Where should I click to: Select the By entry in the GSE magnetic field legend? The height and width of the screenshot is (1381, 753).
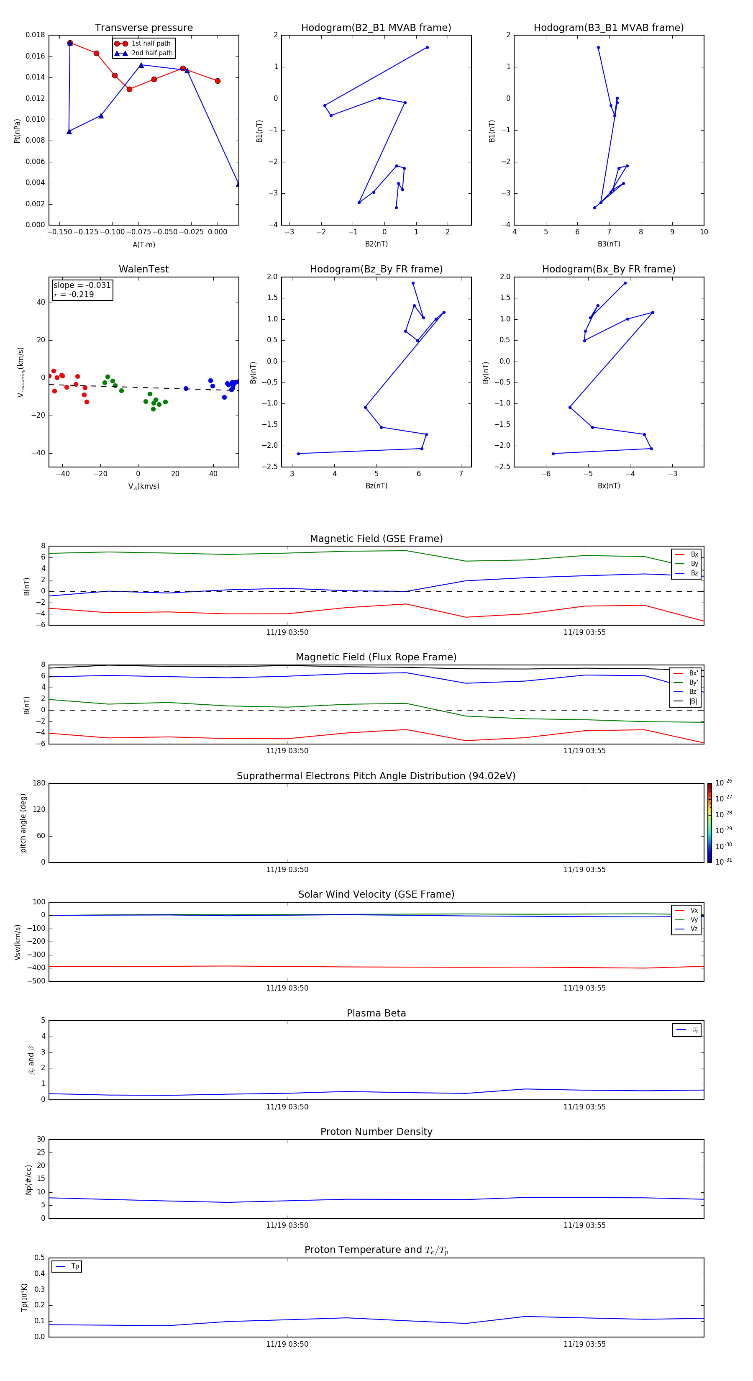pyautogui.click(x=686, y=564)
